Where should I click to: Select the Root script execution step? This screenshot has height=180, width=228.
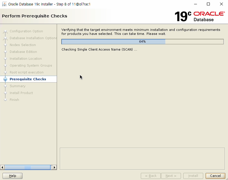pyautogui.click(x=27, y=72)
